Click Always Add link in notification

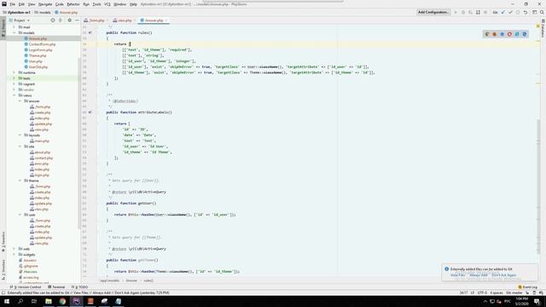(x=479, y=275)
